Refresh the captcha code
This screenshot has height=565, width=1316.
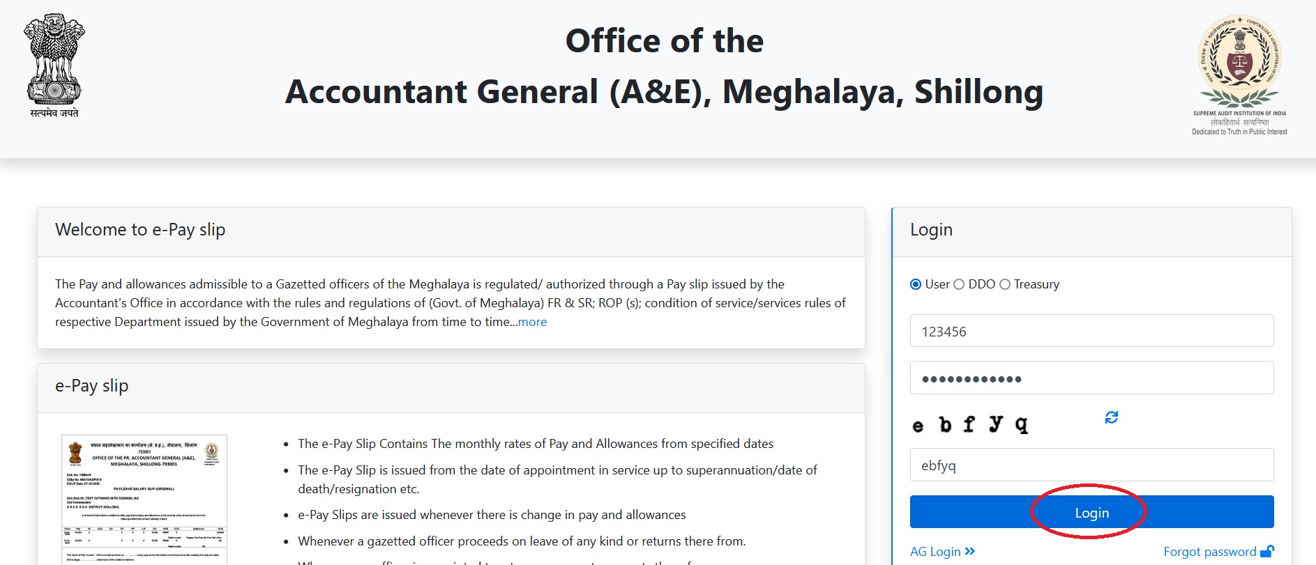1111,417
